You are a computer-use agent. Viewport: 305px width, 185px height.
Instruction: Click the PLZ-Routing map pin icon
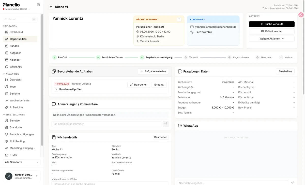[x=7, y=141]
